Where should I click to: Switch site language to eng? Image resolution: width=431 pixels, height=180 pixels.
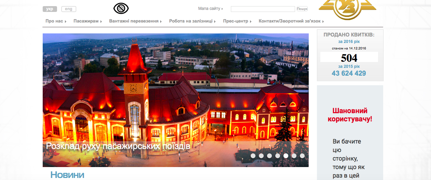tap(69, 9)
